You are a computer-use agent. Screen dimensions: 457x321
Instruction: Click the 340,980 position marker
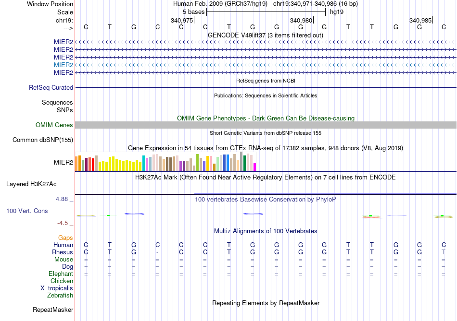pos(301,20)
